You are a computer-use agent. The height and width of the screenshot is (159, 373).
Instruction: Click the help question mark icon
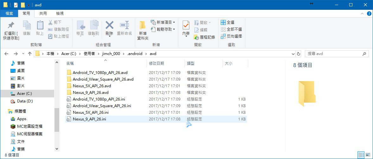tap(369, 14)
